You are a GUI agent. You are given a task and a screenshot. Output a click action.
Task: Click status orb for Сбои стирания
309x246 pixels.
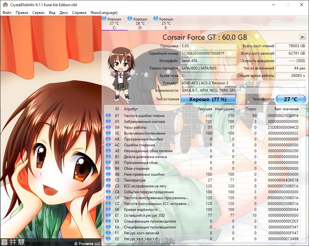(108, 168)
